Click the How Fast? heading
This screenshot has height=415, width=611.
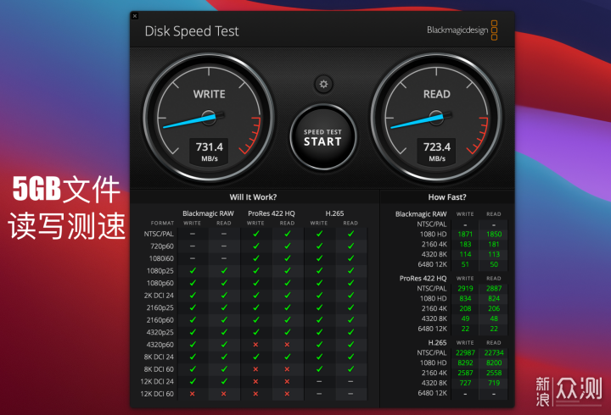coord(447,197)
